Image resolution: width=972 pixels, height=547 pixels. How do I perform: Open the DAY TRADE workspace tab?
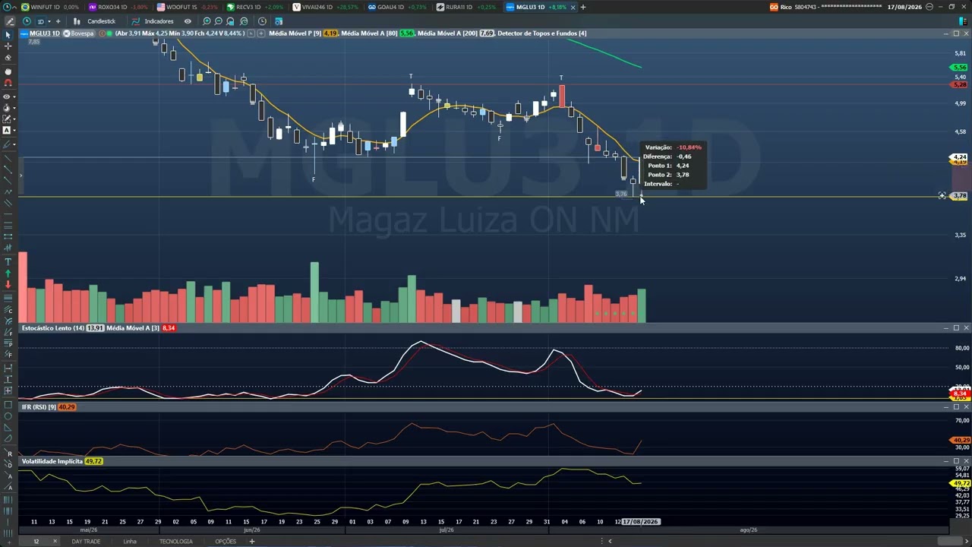coord(86,542)
